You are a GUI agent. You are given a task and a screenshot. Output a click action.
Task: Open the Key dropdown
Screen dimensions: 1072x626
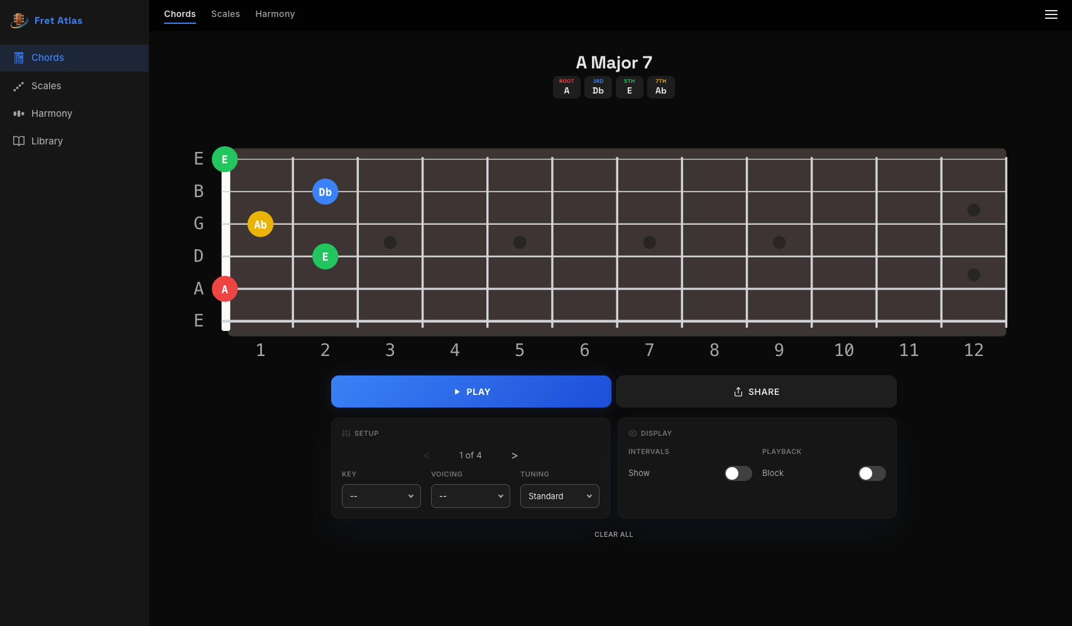point(381,496)
